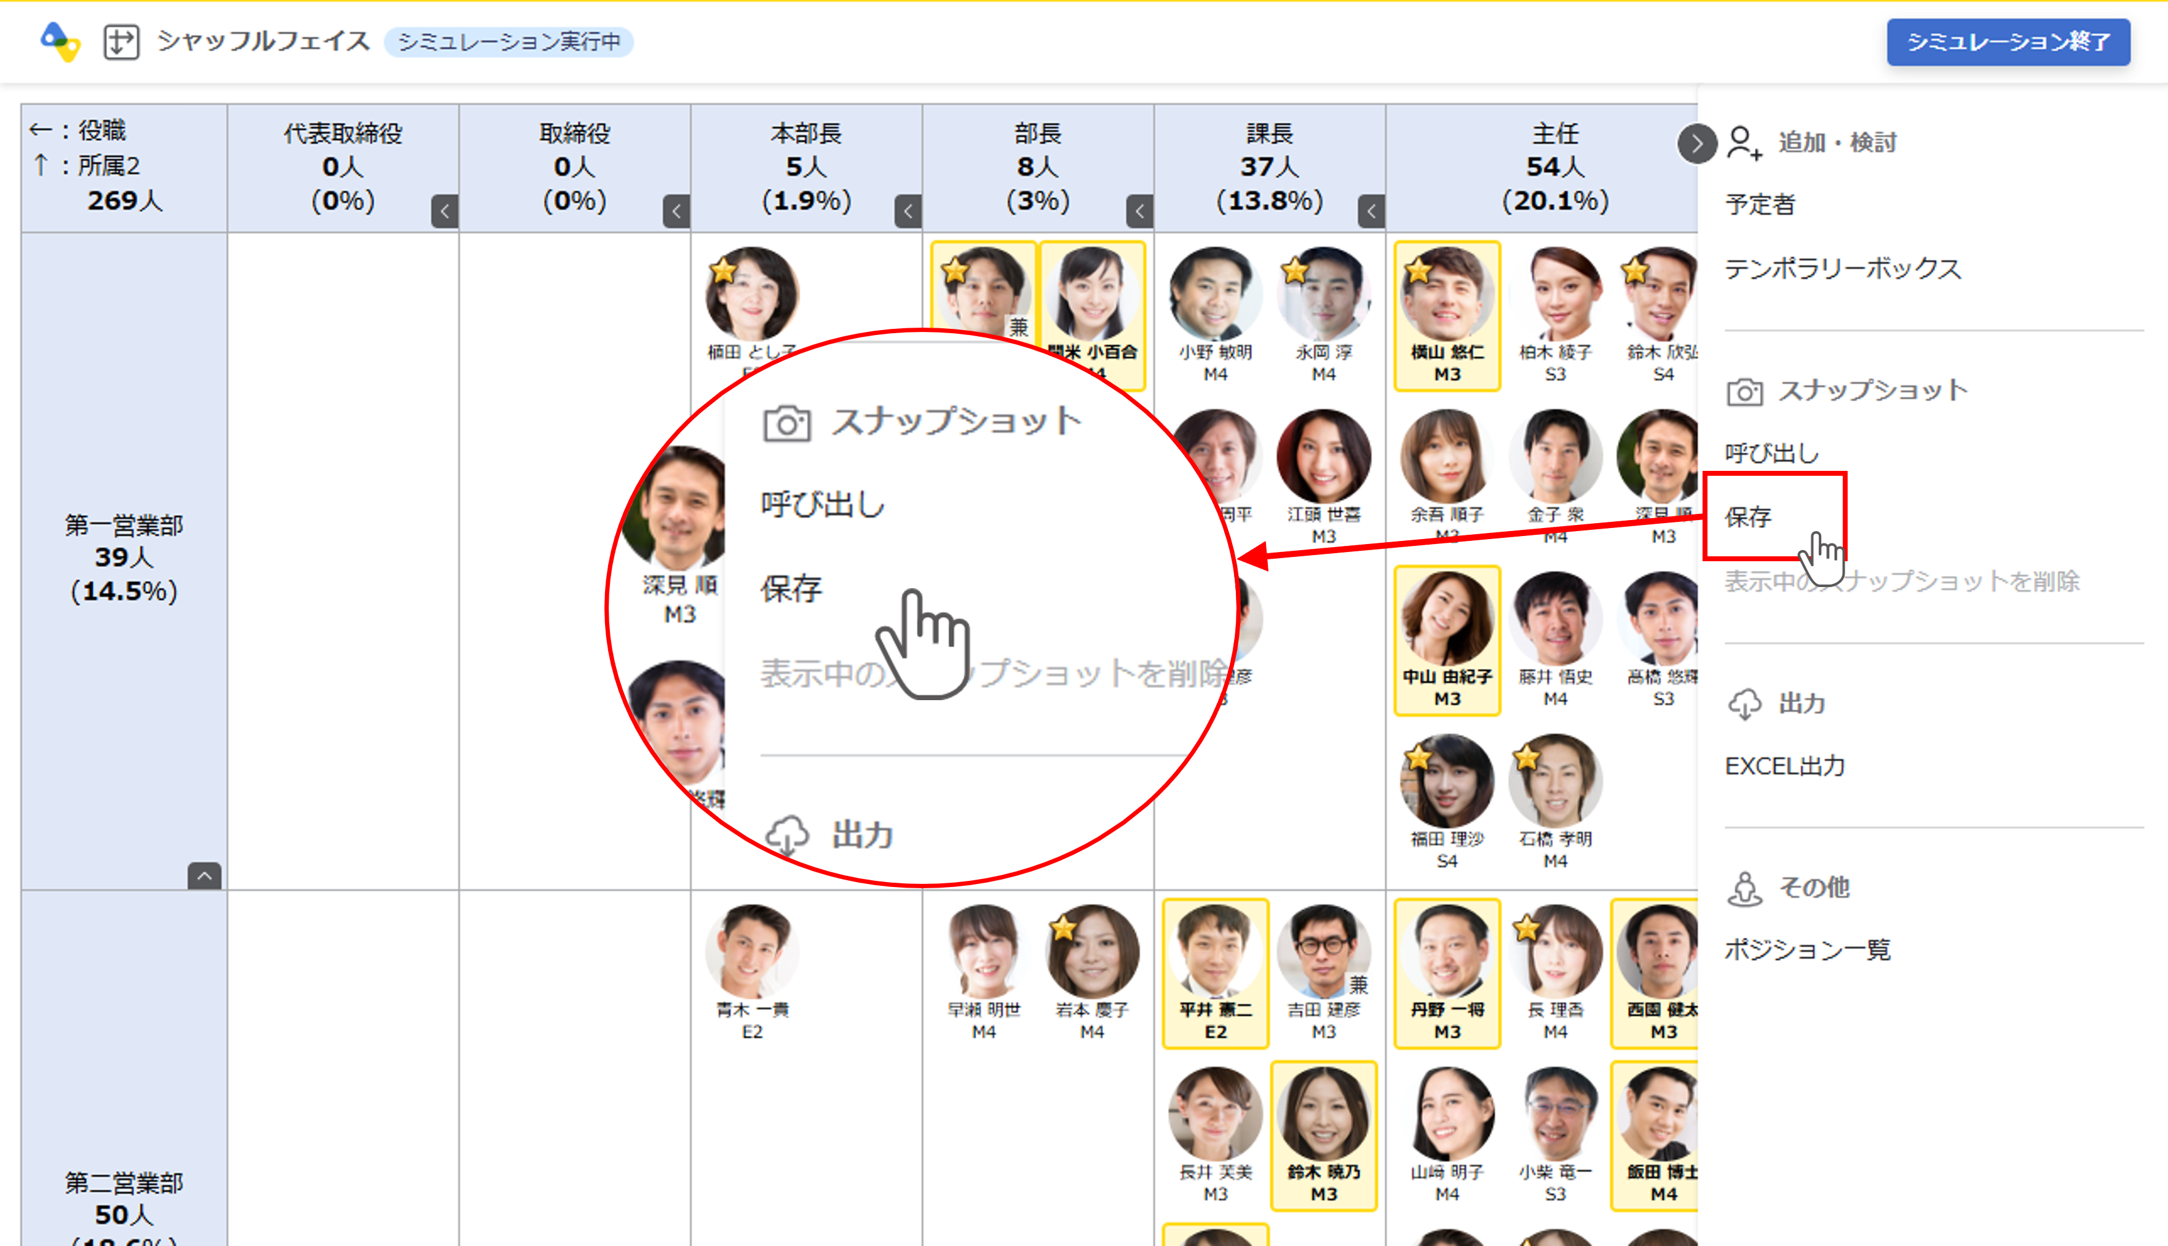
Task: Click the star on 鈴木 欣弘's photo
Action: (1635, 270)
